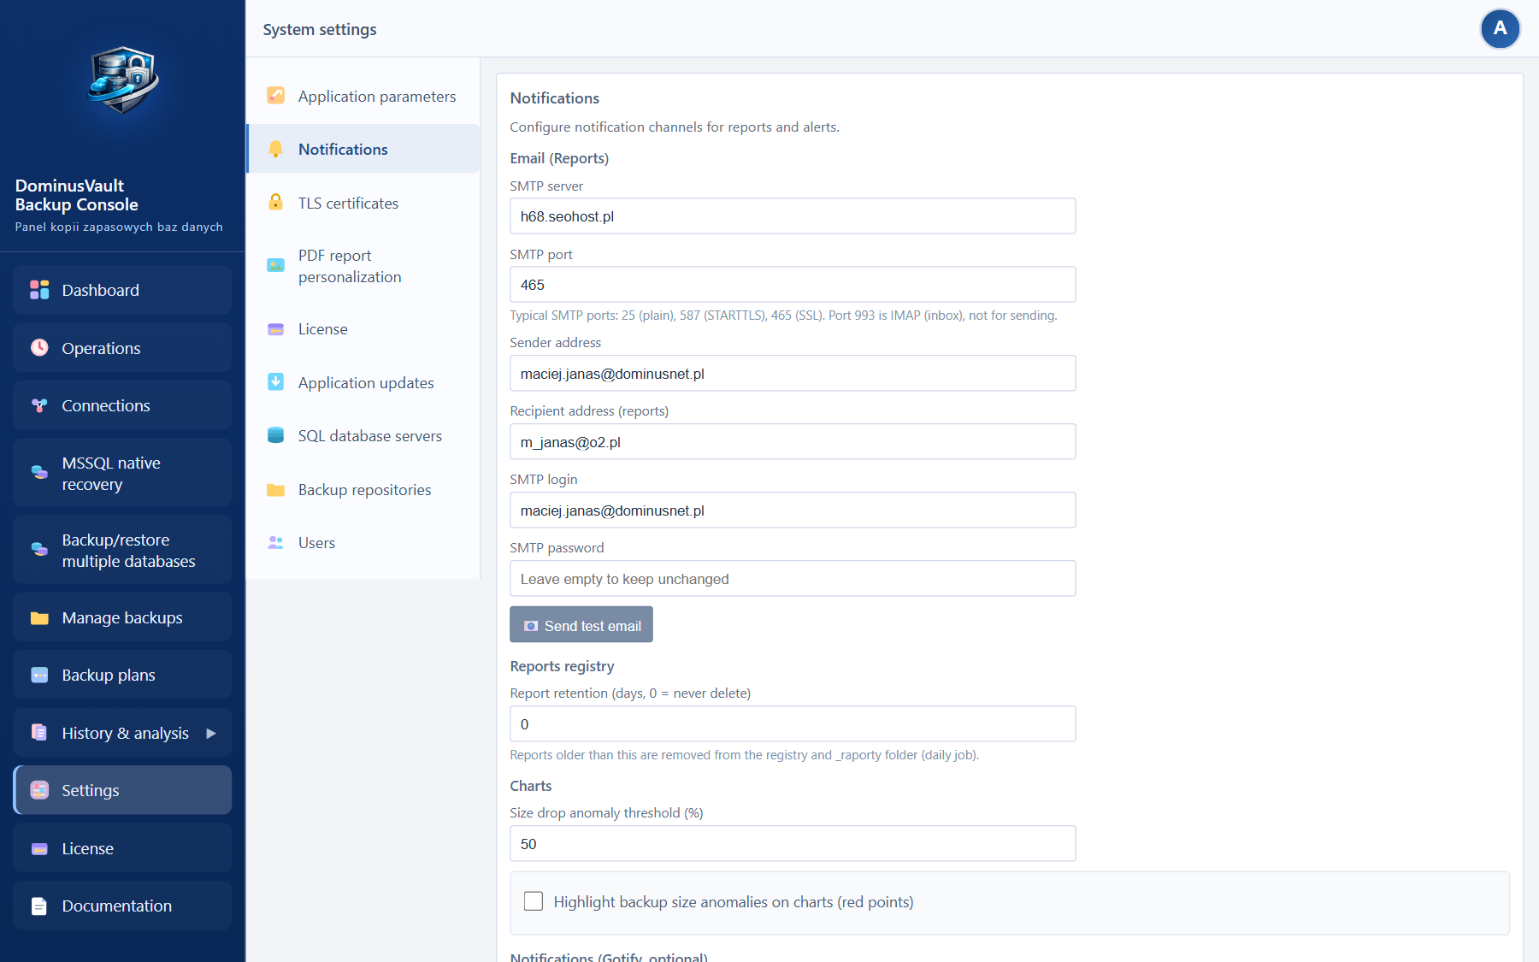Image resolution: width=1539 pixels, height=962 pixels.
Task: Click the Recipient address (reports) field
Action: (793, 441)
